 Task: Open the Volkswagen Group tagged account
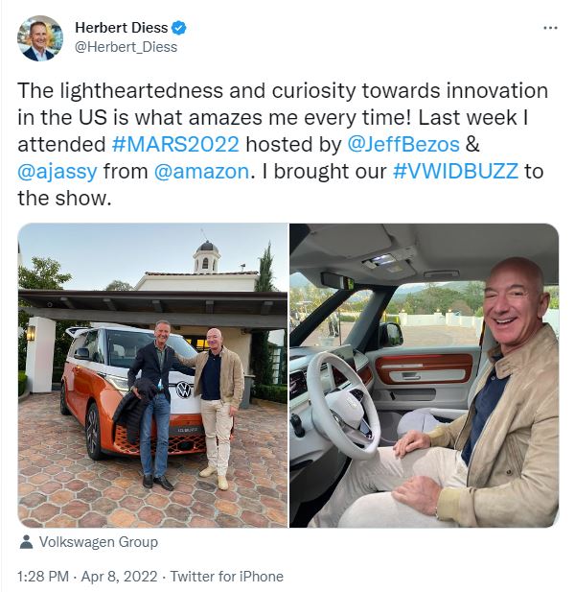99,542
